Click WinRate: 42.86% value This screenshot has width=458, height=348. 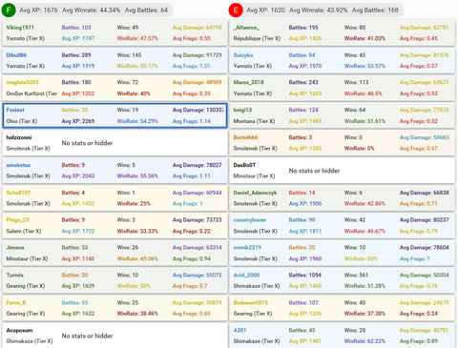pyautogui.click(x=364, y=203)
